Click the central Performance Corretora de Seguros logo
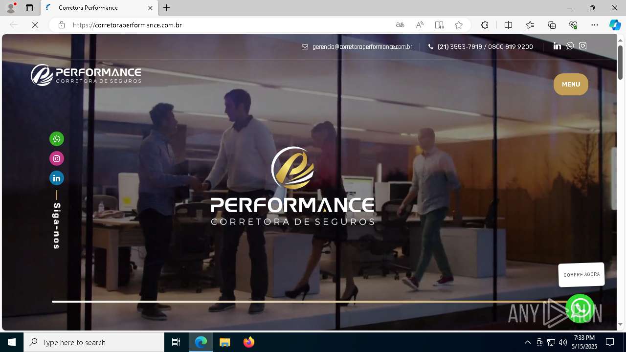 292,186
